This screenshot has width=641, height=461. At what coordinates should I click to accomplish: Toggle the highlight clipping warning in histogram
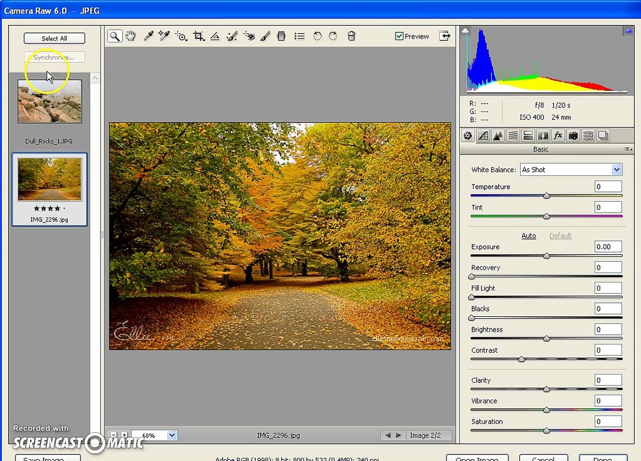pyautogui.click(x=628, y=30)
